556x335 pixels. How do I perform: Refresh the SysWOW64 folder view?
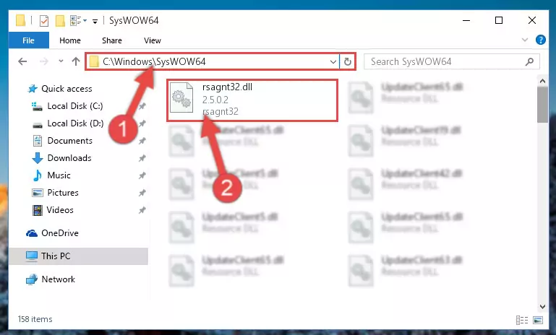tap(348, 62)
